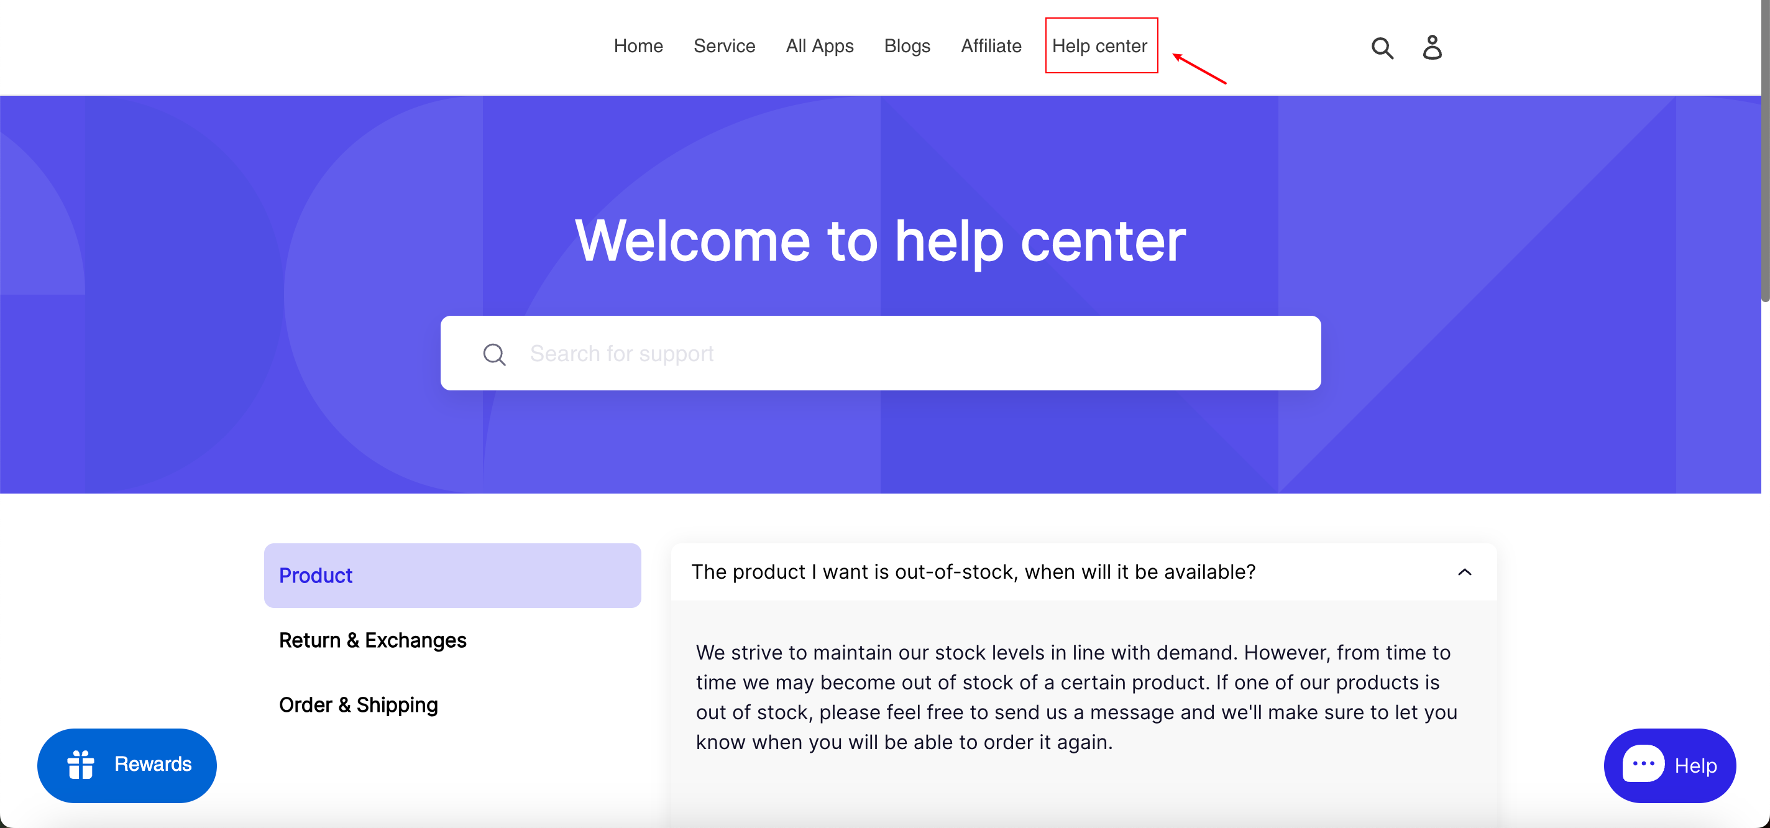Select the Order & Shipping category

coord(358,704)
